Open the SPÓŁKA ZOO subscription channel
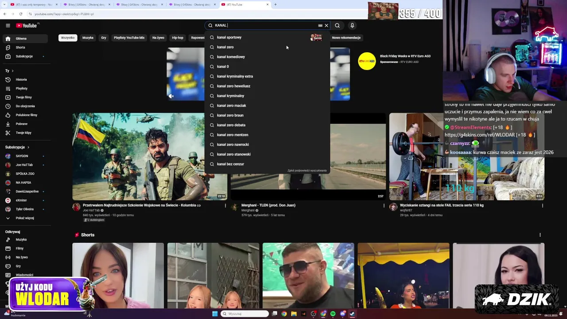Image resolution: width=567 pixels, height=319 pixels. pos(25,174)
